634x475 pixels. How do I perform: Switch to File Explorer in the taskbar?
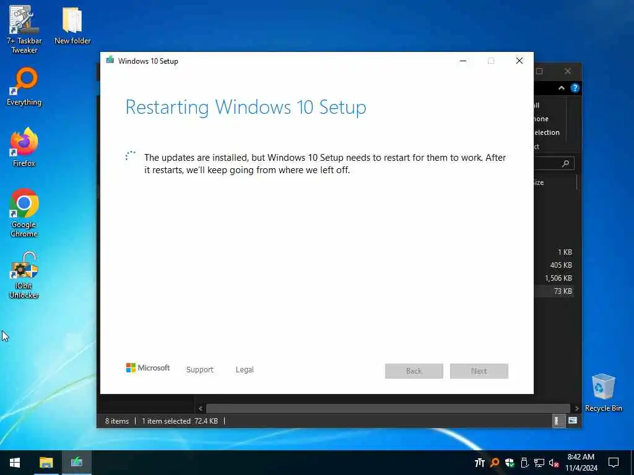[46, 463]
